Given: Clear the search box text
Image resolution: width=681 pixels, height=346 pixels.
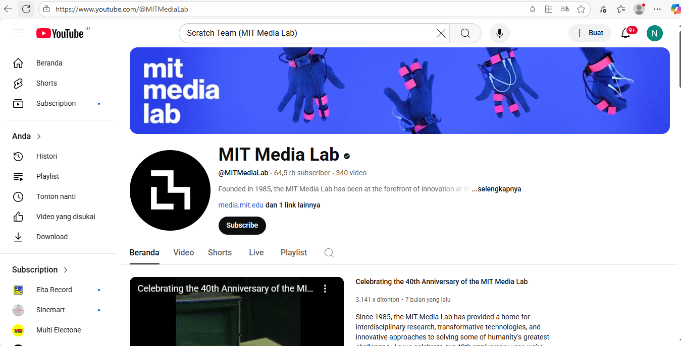Looking at the screenshot, I should point(441,33).
